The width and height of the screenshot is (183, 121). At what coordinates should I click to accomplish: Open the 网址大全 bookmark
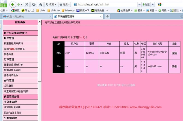pyautogui.click(x=28, y=10)
